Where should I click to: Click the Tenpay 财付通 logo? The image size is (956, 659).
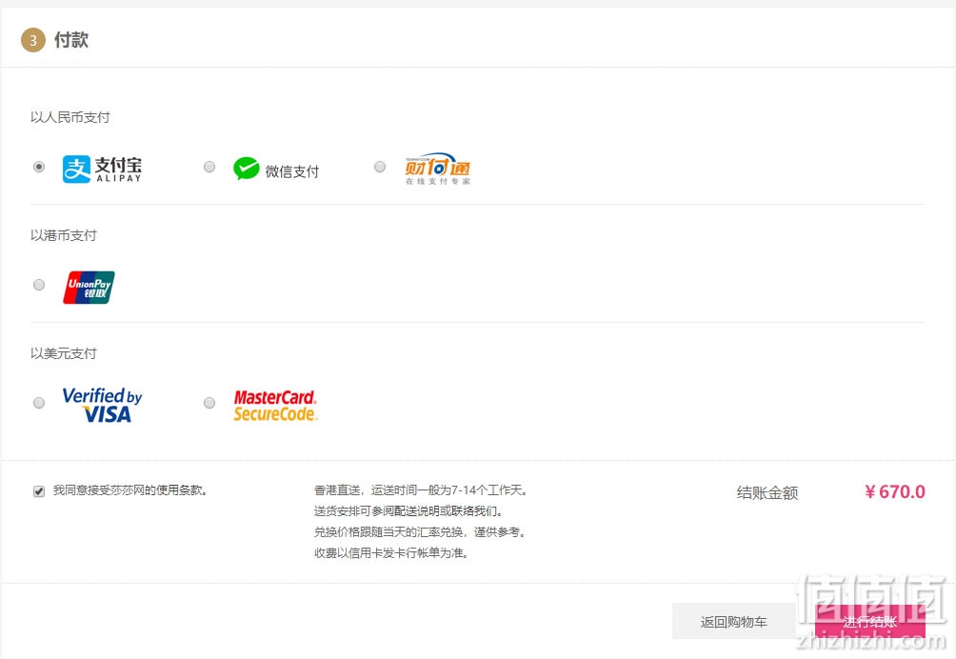[438, 169]
